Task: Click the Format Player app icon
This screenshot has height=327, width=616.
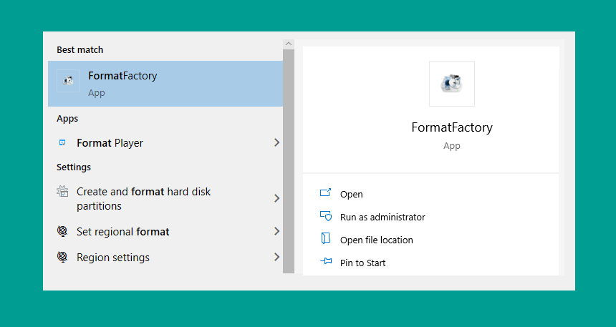Action: tap(62, 142)
